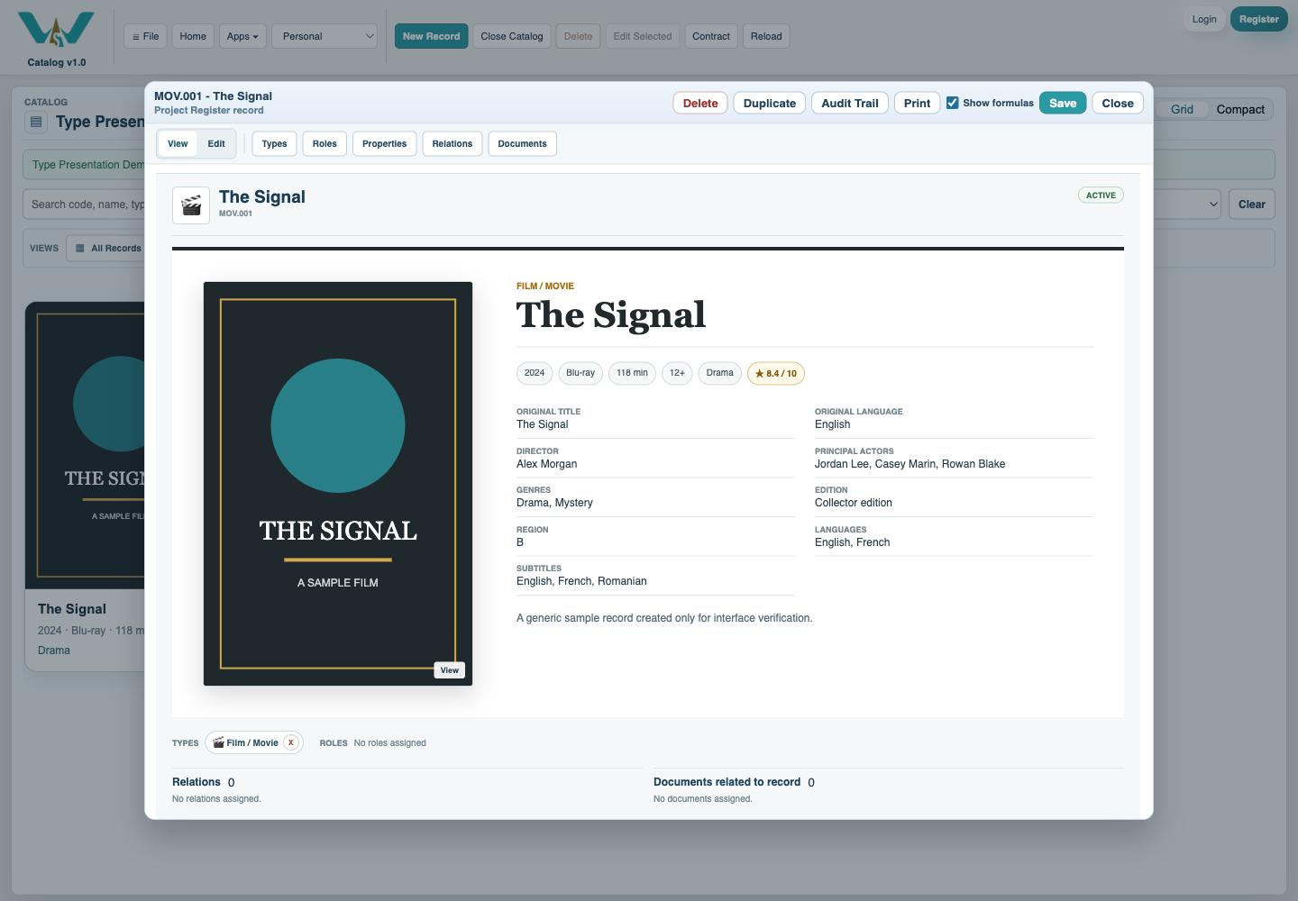The width and height of the screenshot is (1298, 901).
Task: Switch to View mode
Action: tap(178, 144)
